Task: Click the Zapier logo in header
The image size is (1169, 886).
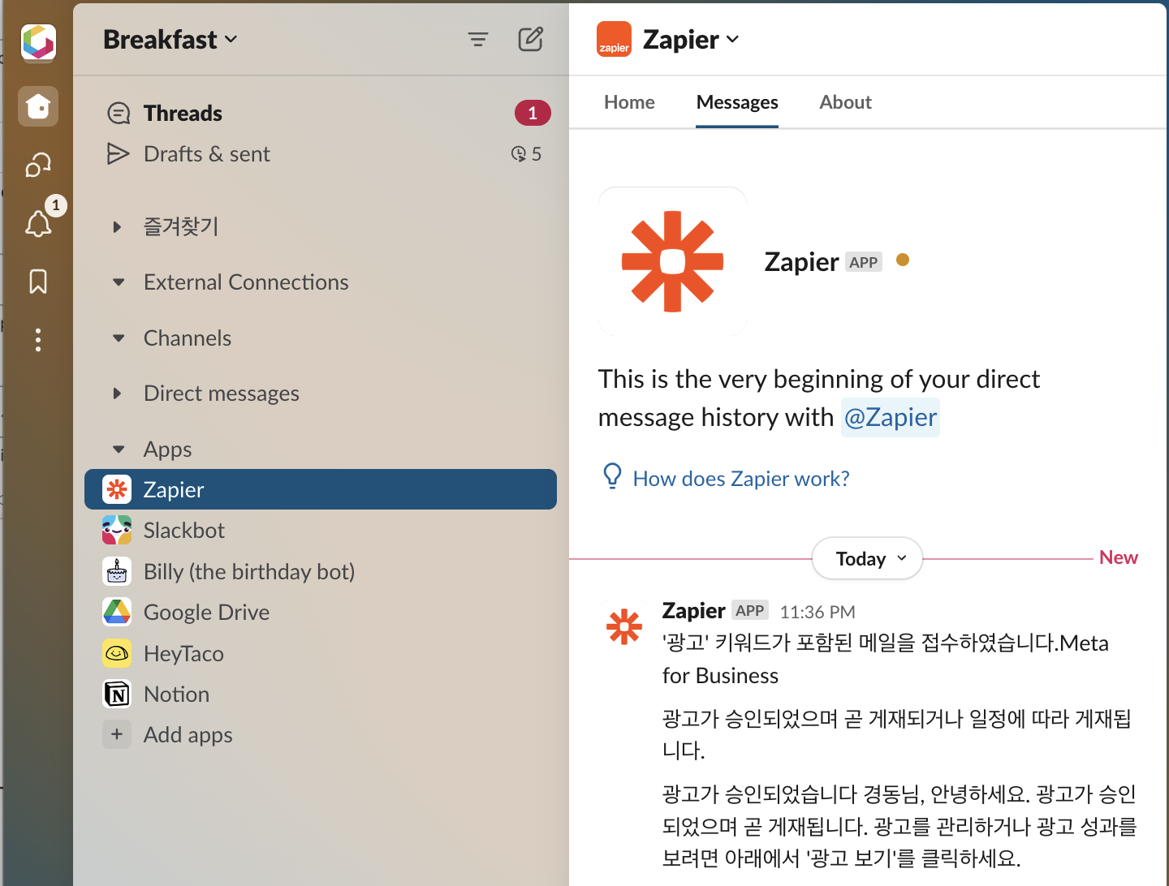Action: 614,39
